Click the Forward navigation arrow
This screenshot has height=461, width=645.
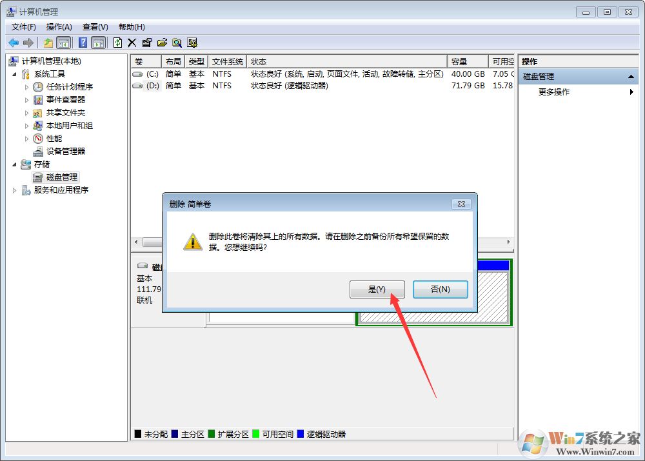tap(27, 43)
